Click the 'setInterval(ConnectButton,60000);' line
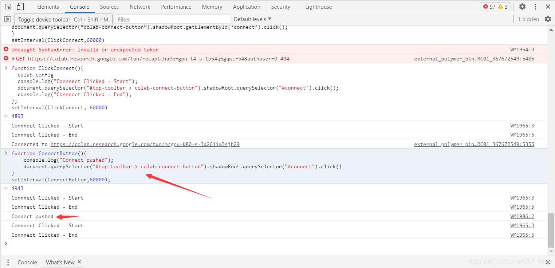This screenshot has height=268, width=555. pos(61,180)
